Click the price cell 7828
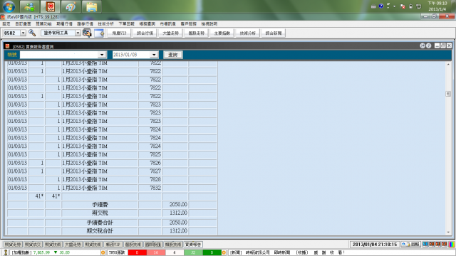The width and height of the screenshot is (456, 256). (150, 179)
